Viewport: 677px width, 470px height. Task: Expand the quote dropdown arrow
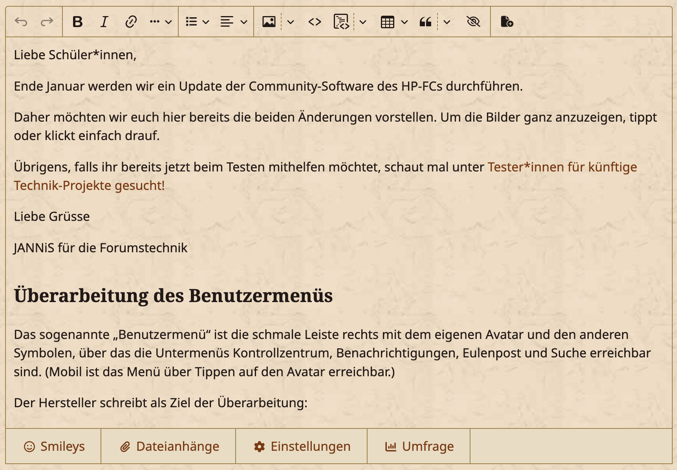click(447, 22)
